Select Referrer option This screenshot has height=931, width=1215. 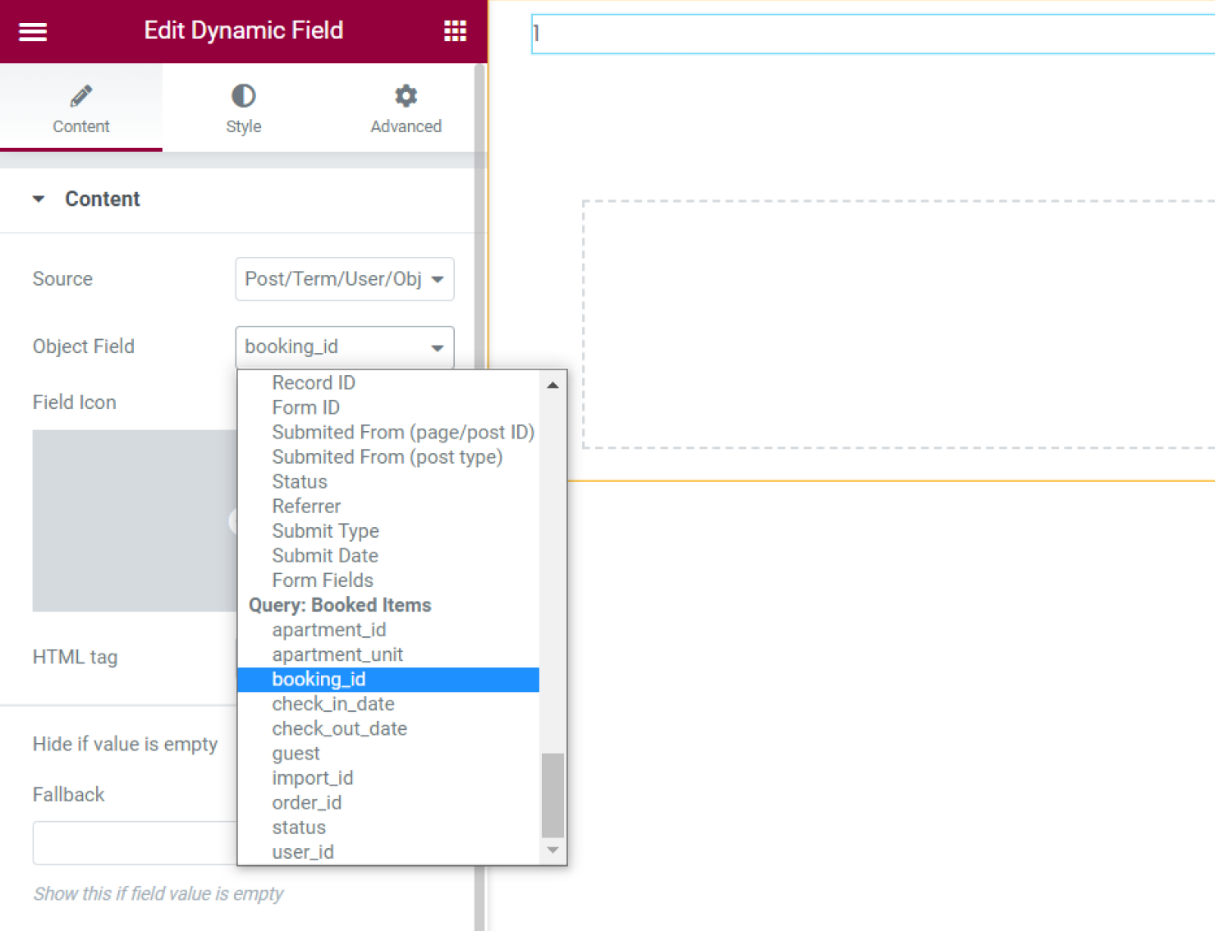tap(388, 506)
